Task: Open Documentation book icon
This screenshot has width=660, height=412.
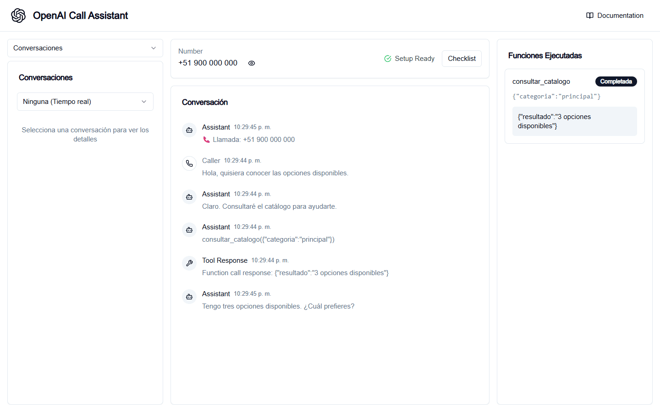Action: (x=590, y=16)
